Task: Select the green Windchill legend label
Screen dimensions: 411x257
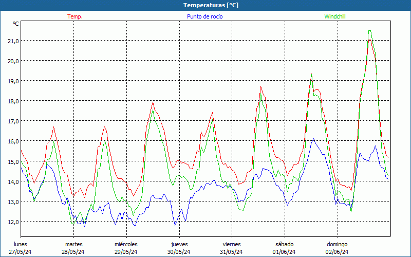Action: [x=335, y=16]
